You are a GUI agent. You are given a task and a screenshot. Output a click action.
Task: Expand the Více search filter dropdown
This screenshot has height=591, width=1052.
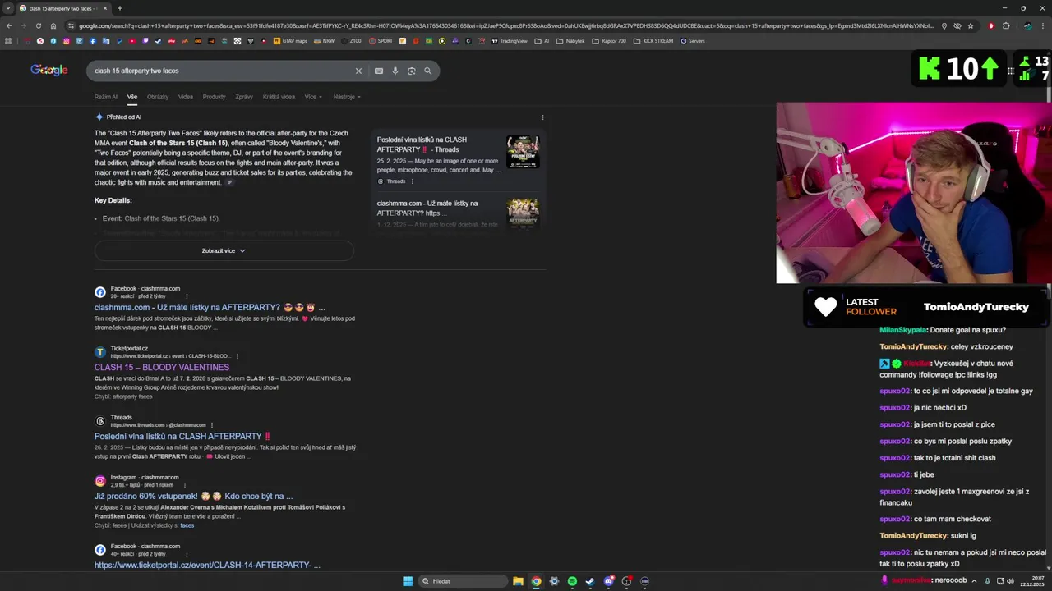tap(312, 97)
